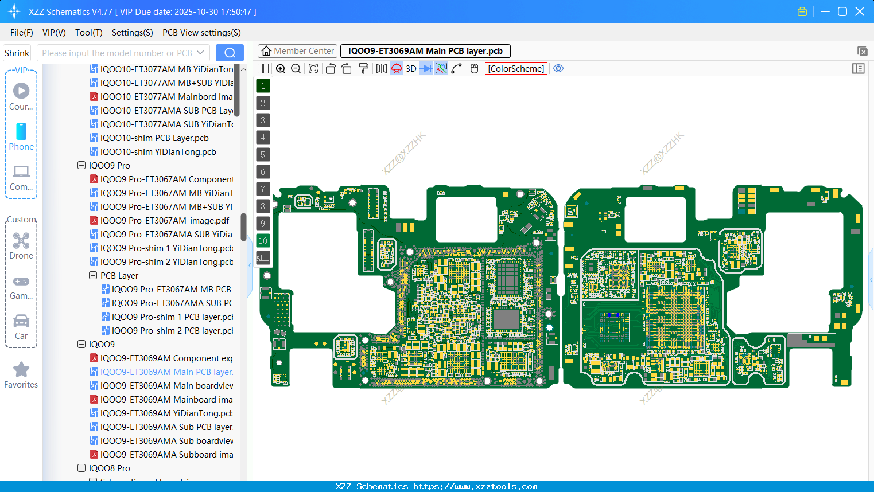Select layer 5 in the layer list
The height and width of the screenshot is (492, 874).
coord(263,154)
